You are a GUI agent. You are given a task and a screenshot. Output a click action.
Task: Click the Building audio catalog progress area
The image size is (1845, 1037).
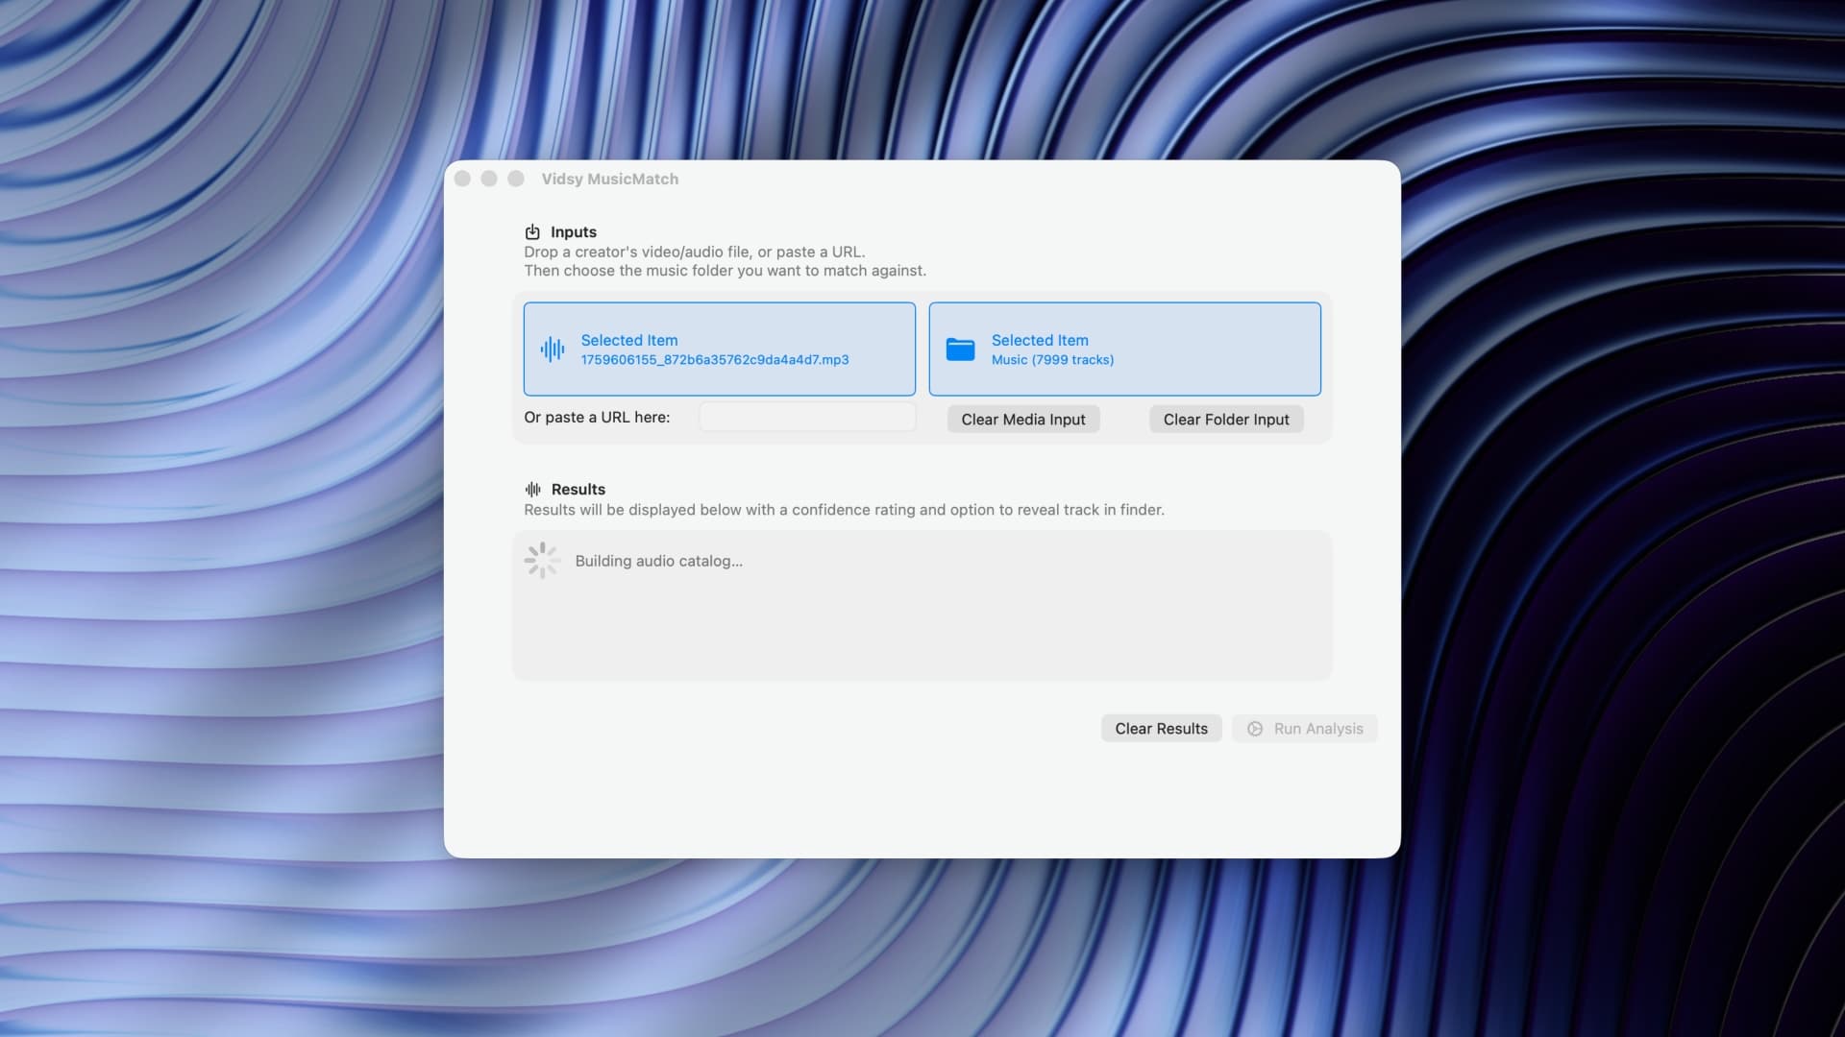click(922, 605)
